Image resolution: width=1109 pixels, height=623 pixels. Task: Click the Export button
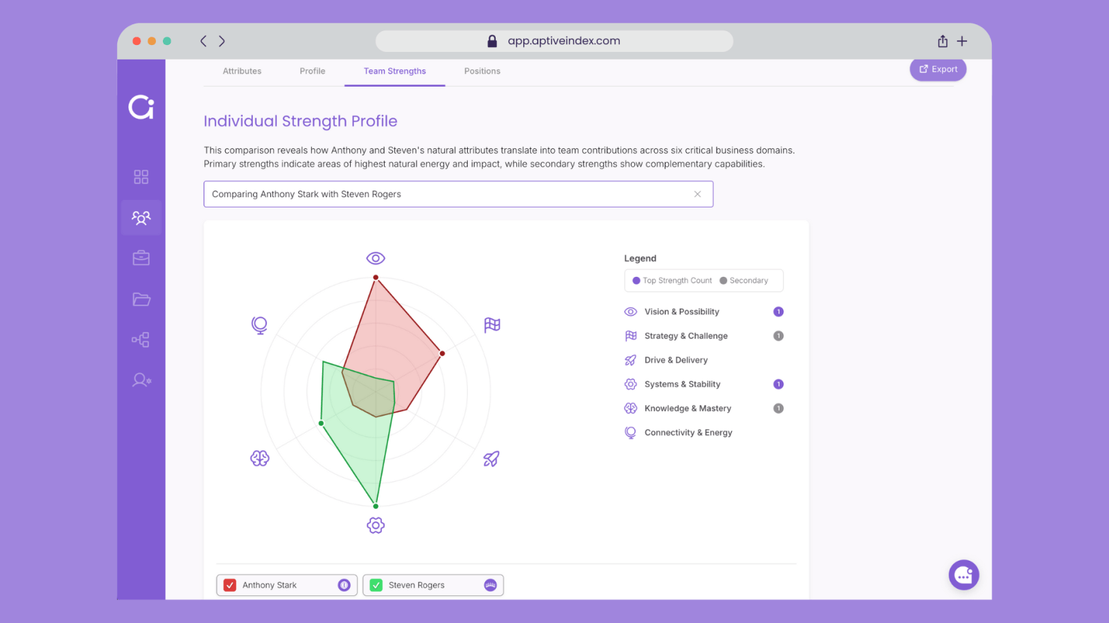[938, 69]
